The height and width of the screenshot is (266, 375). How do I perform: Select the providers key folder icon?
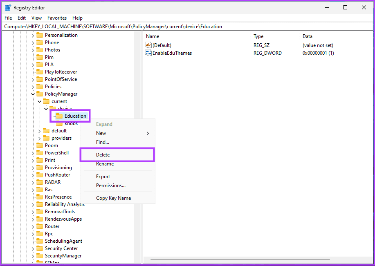click(x=46, y=138)
